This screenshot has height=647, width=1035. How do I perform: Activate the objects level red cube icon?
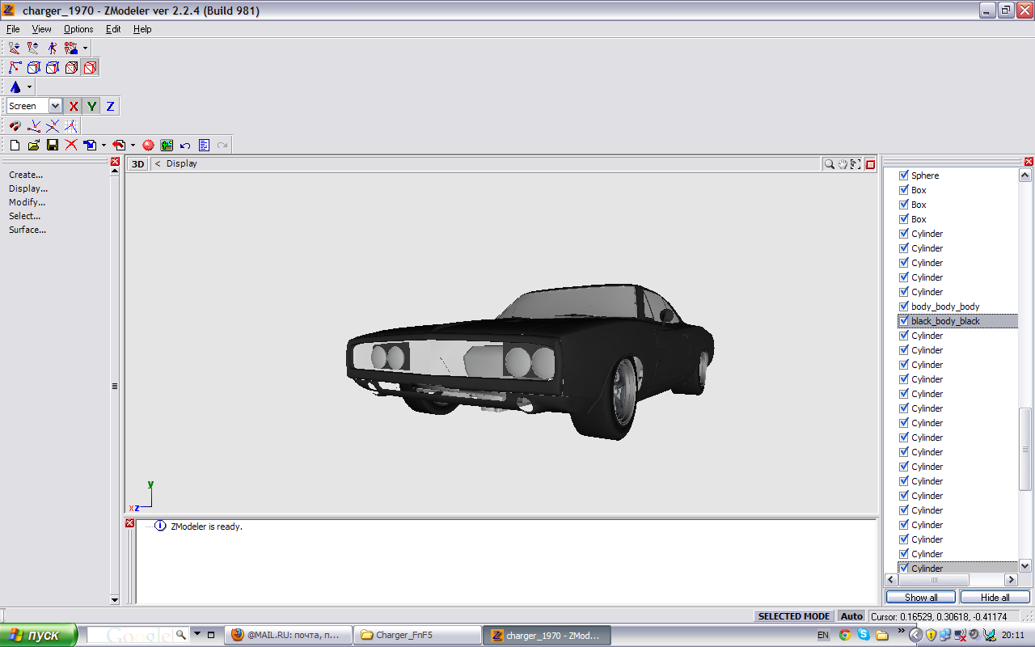90,68
